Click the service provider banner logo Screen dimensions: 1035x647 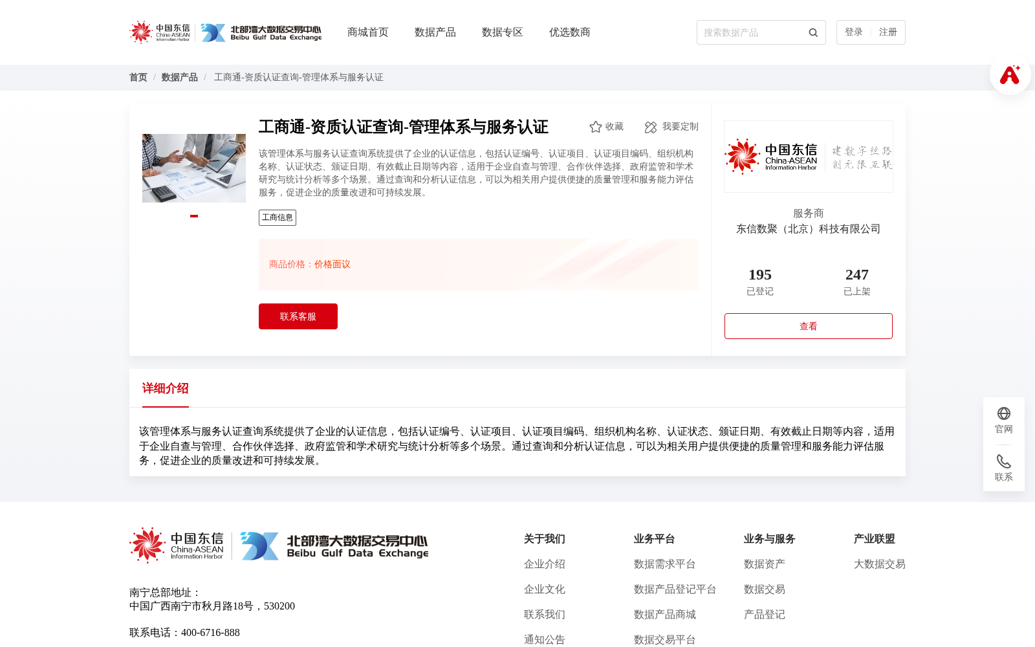(809, 157)
